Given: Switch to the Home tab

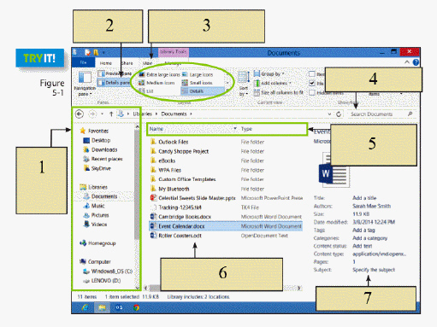Looking at the screenshot, I should tap(106, 63).
